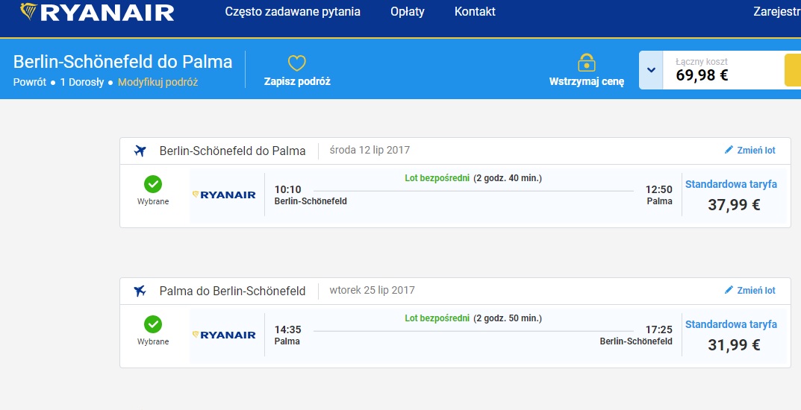Image resolution: width=801 pixels, height=410 pixels.
Task: Click pencil icon for outbound flight change
Action: [729, 150]
